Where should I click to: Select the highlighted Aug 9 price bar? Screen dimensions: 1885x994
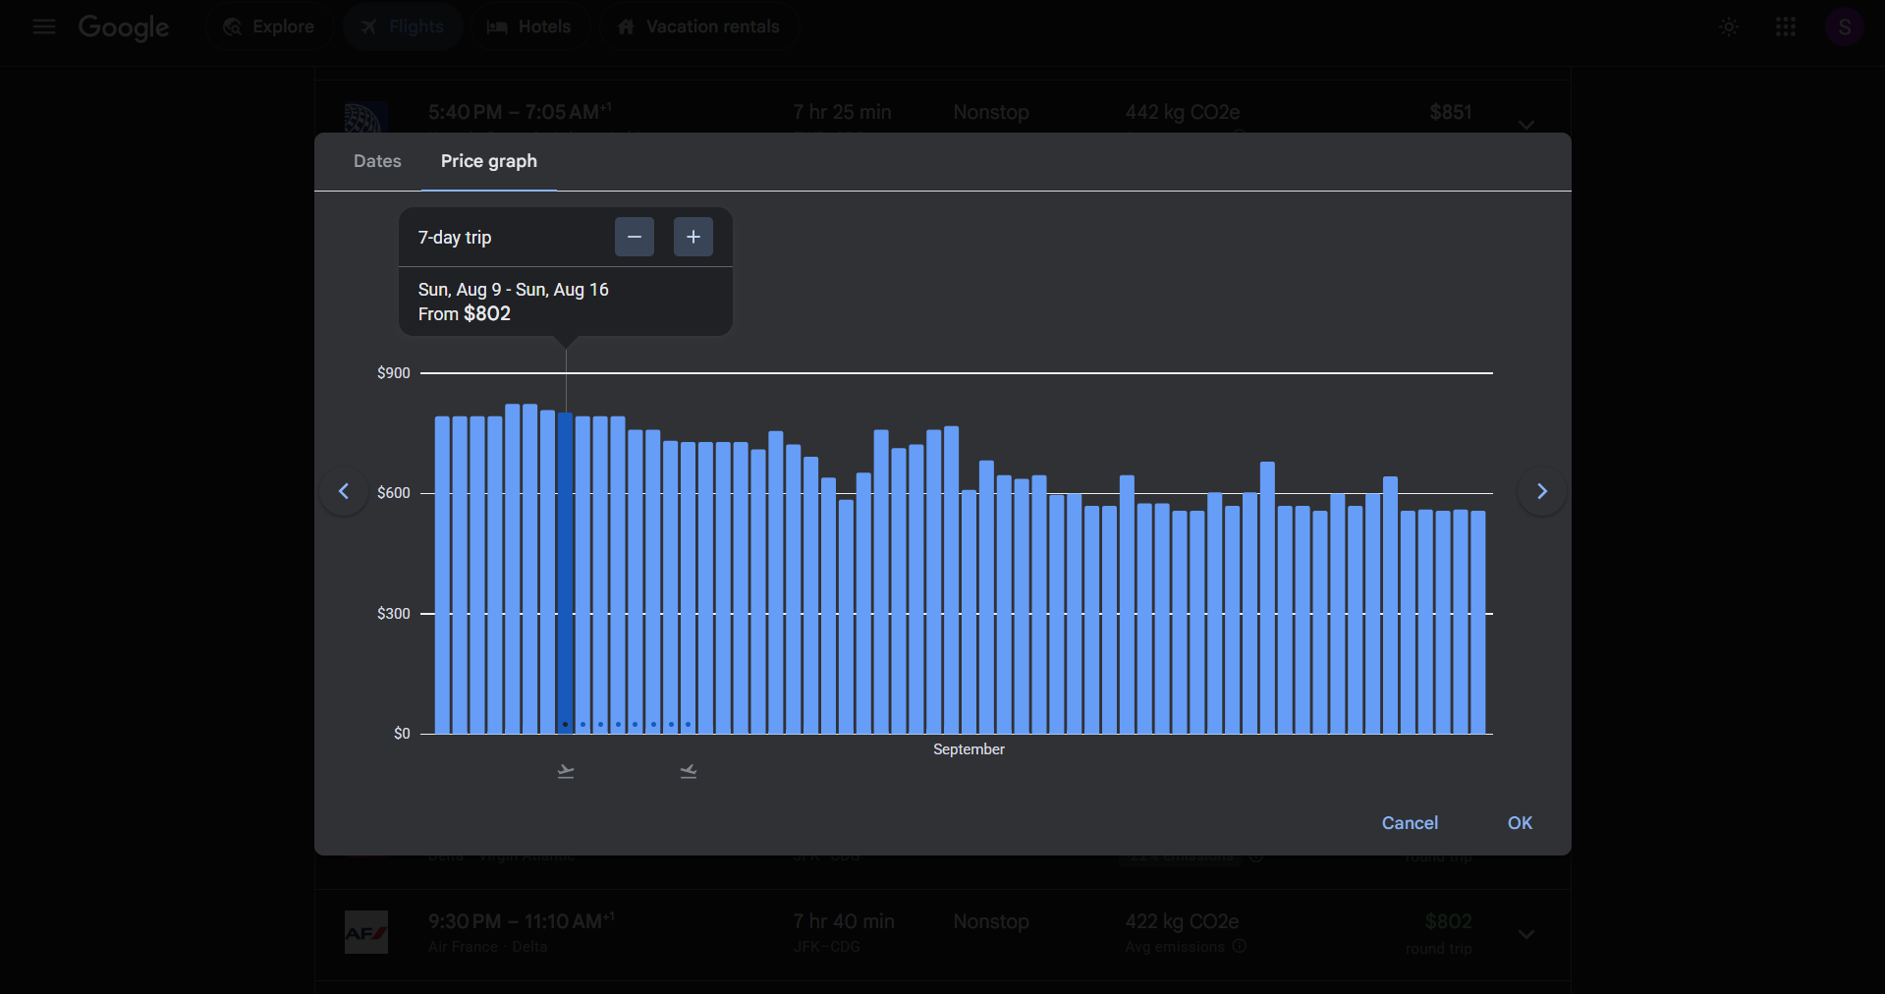coord(566,573)
